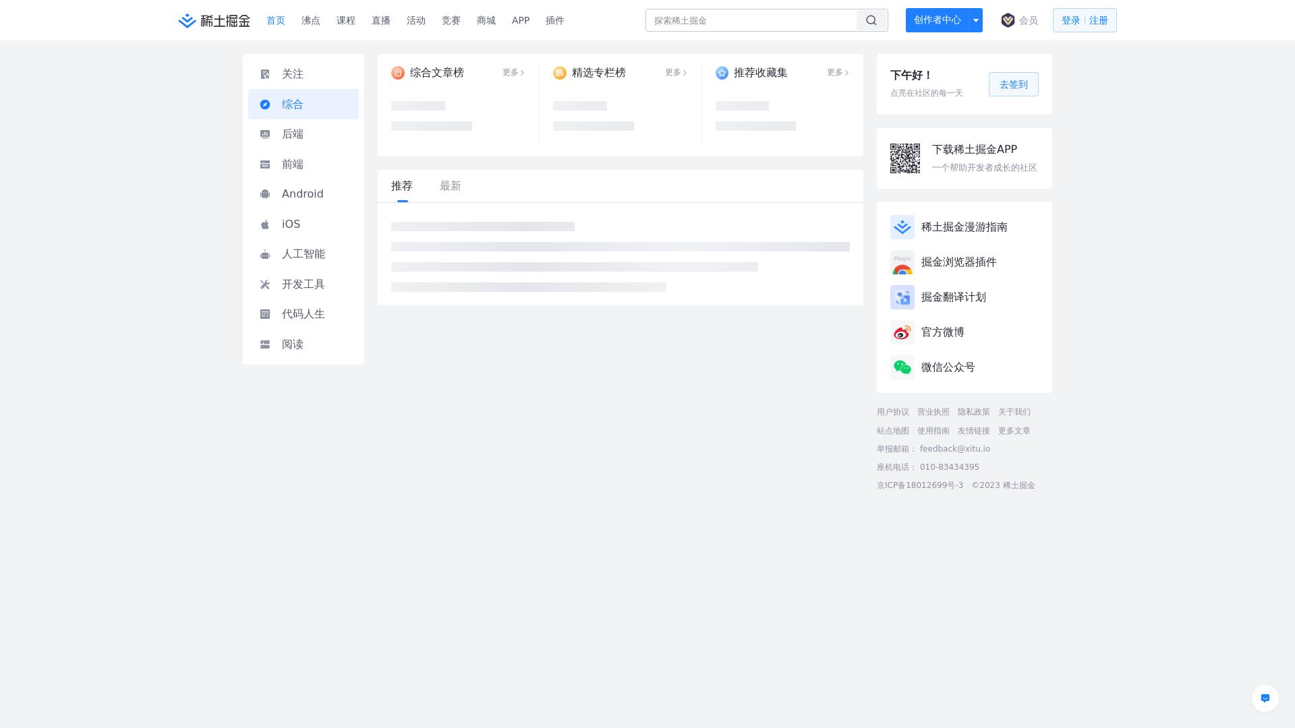Click the 站点地图 footer link
Image resolution: width=1295 pixels, height=728 pixels.
click(x=893, y=431)
